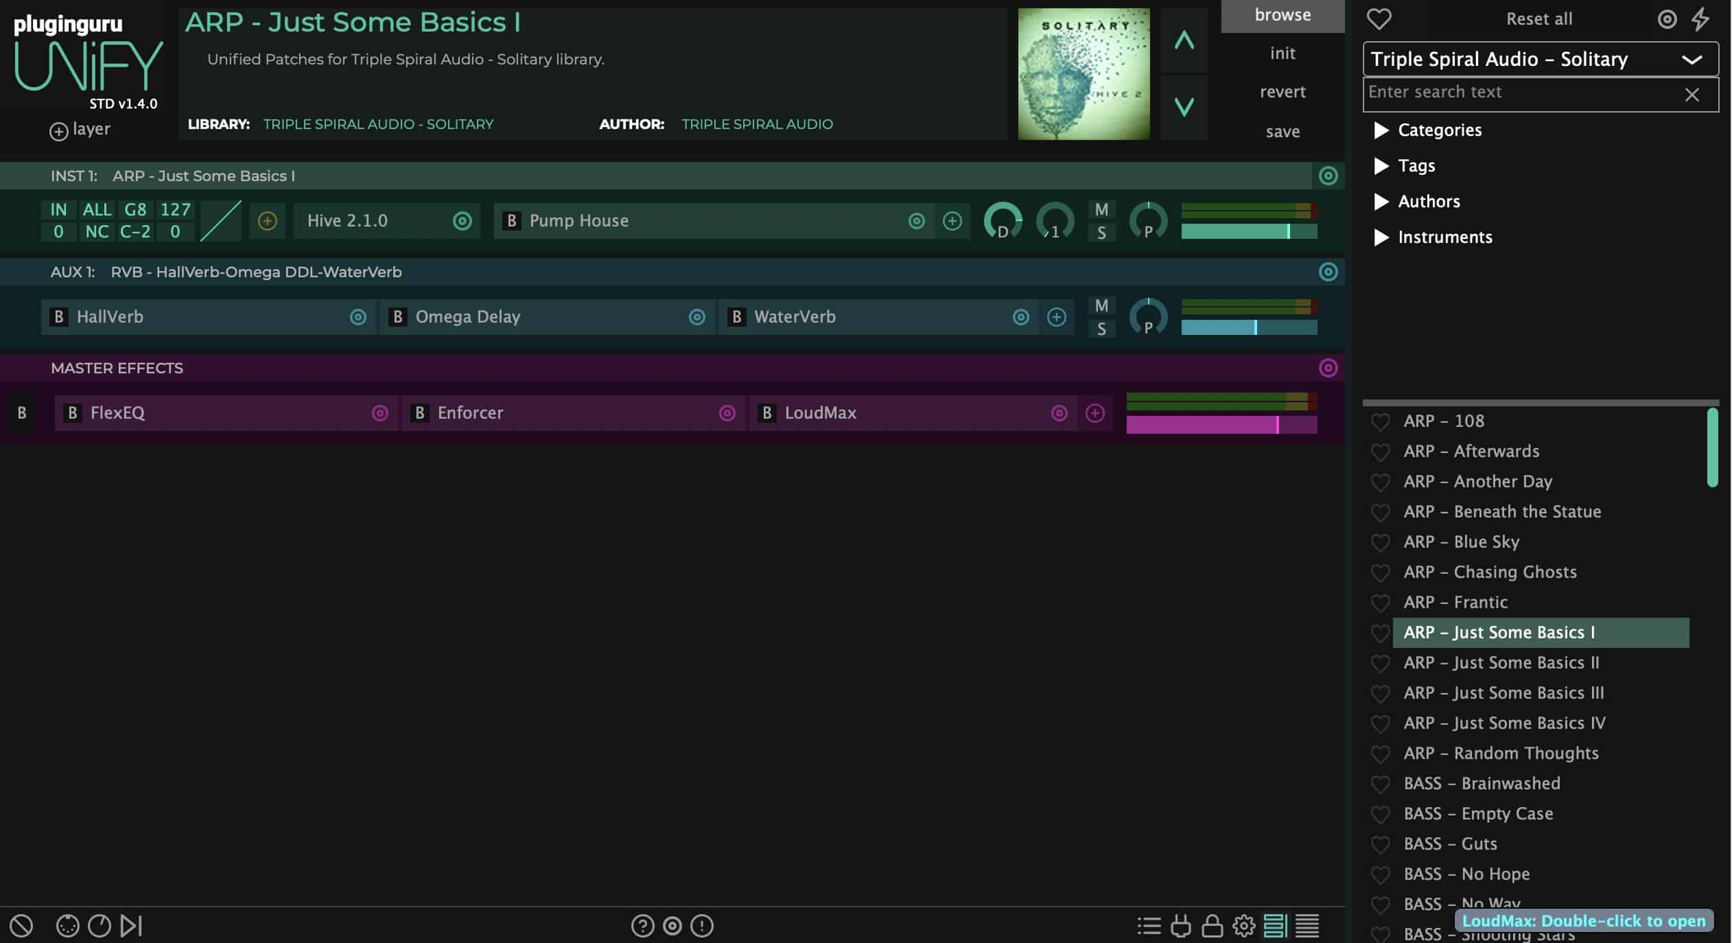Click the favorites heart filter icon
Viewport: 1732px width, 943px height.
click(x=1379, y=19)
